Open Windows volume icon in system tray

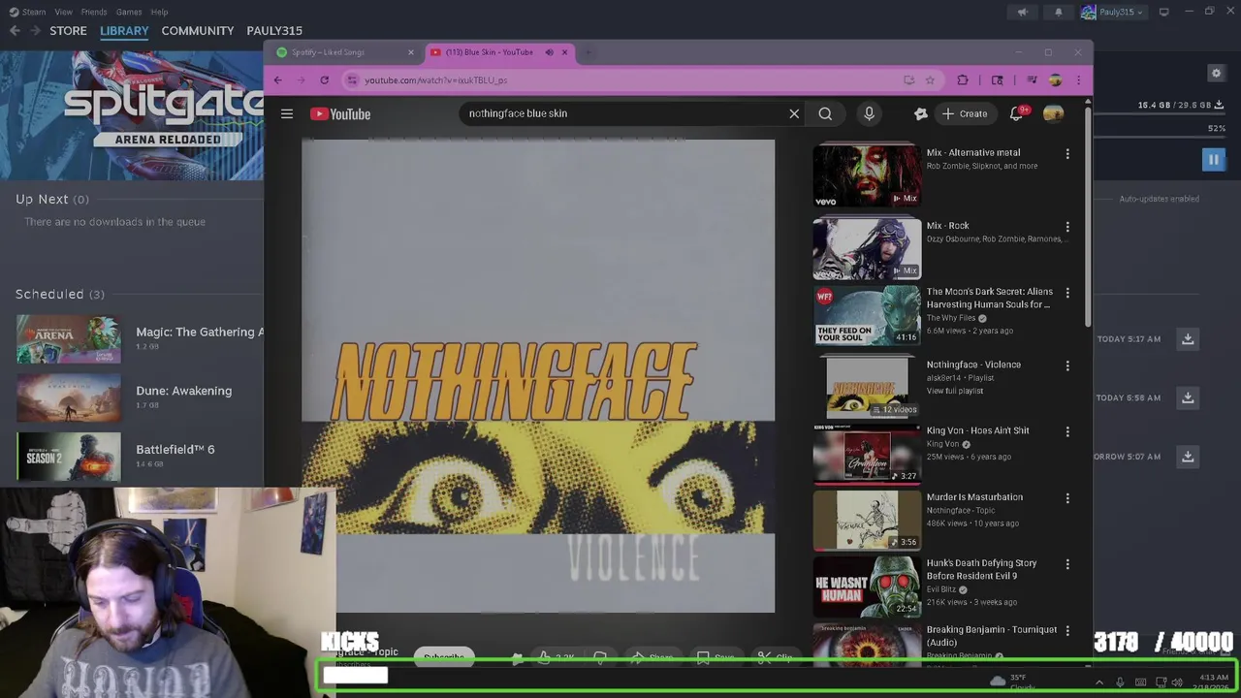tap(1176, 682)
